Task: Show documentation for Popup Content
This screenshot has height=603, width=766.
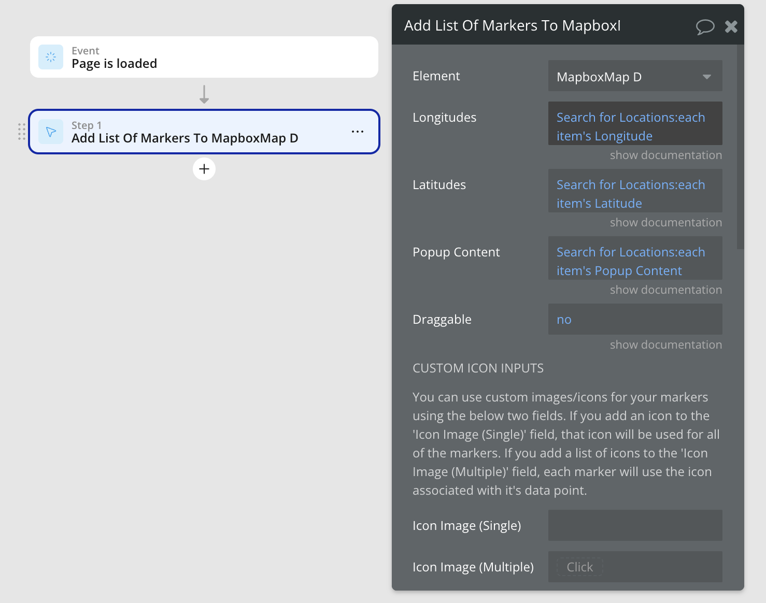Action: (x=665, y=290)
